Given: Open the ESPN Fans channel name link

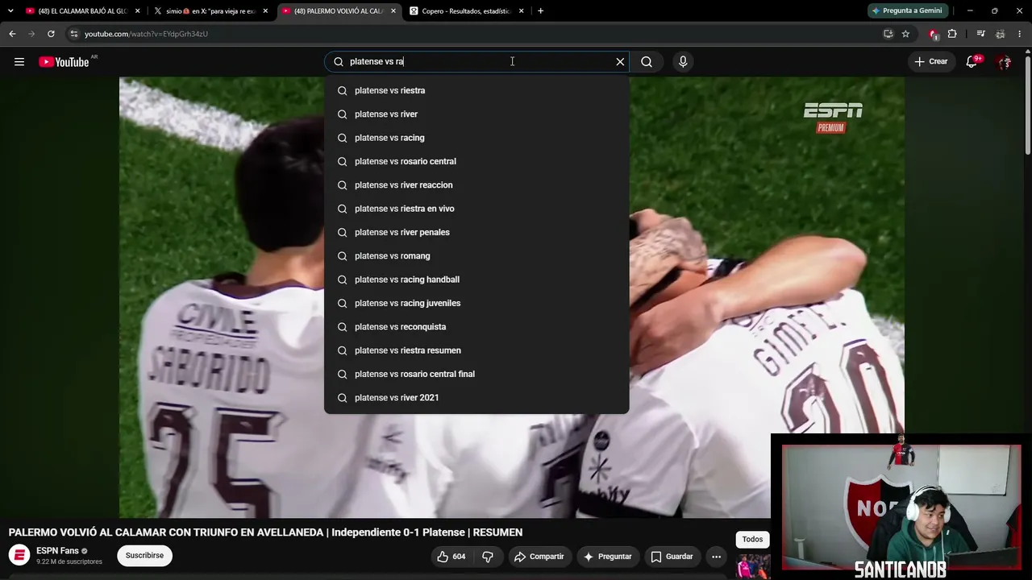Looking at the screenshot, I should [57, 551].
